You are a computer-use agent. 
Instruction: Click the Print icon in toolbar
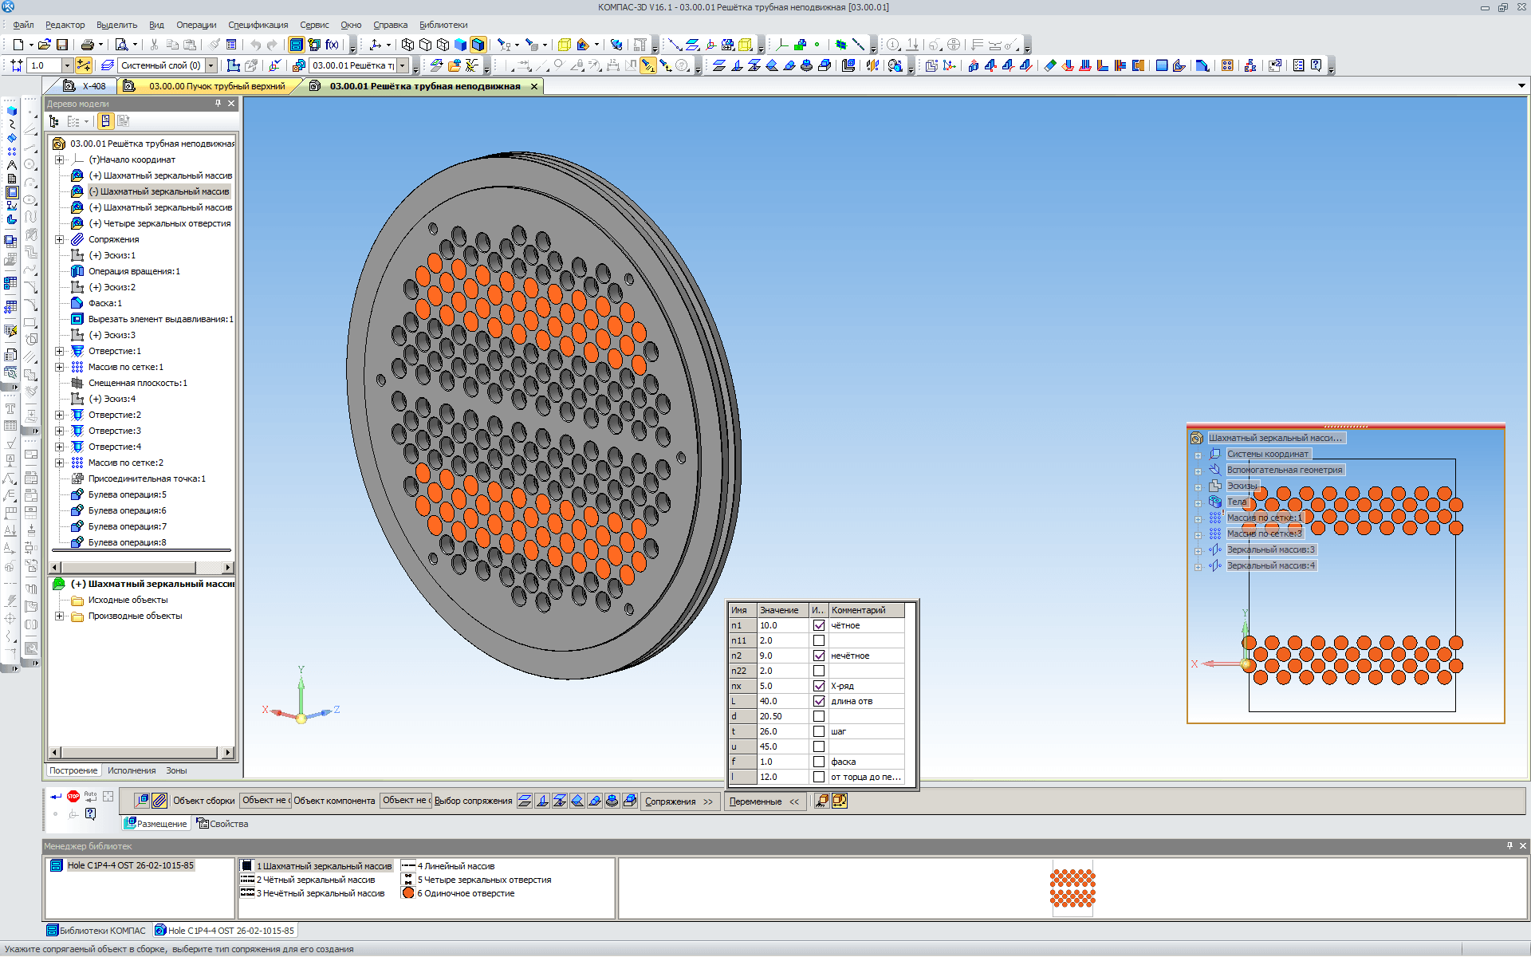pyautogui.click(x=87, y=45)
